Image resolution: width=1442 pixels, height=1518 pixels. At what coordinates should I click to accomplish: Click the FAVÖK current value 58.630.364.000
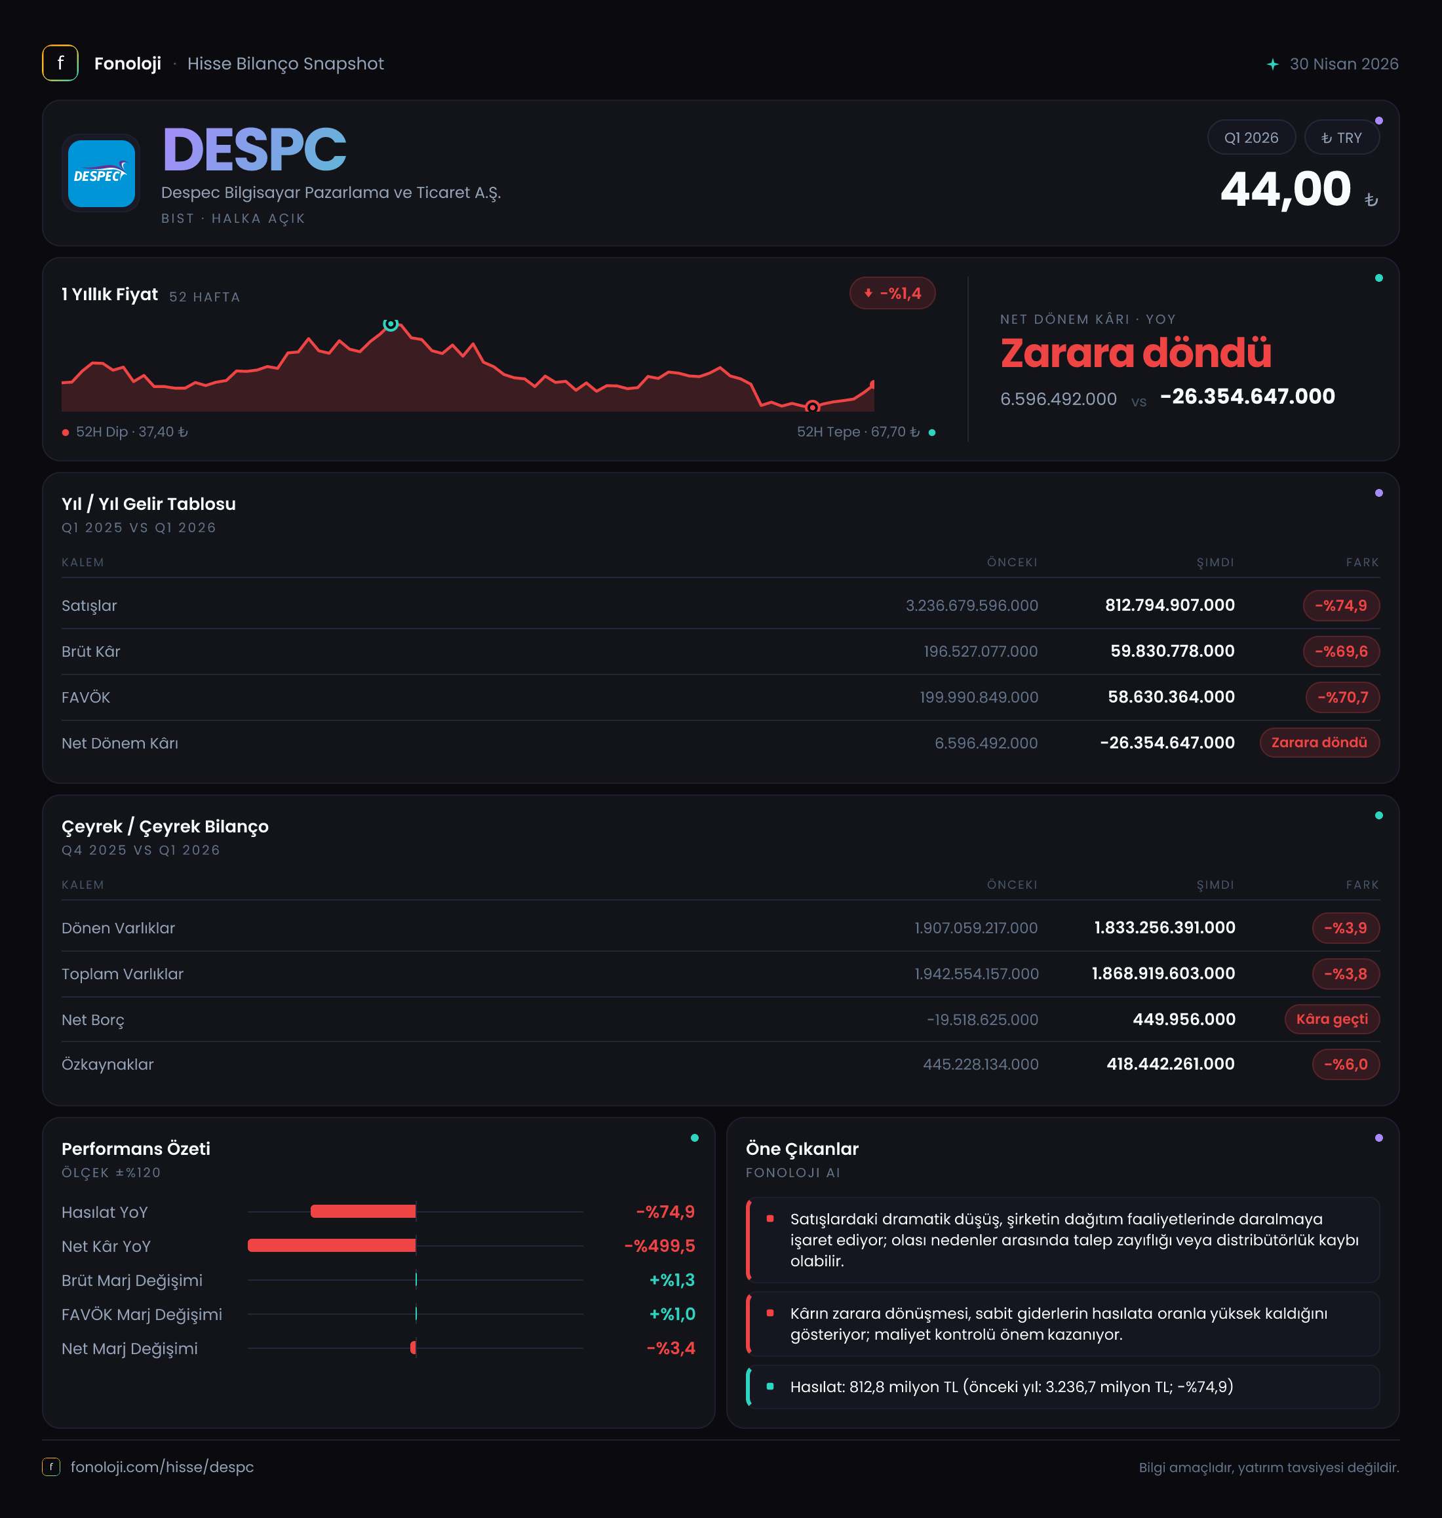pyautogui.click(x=1171, y=697)
